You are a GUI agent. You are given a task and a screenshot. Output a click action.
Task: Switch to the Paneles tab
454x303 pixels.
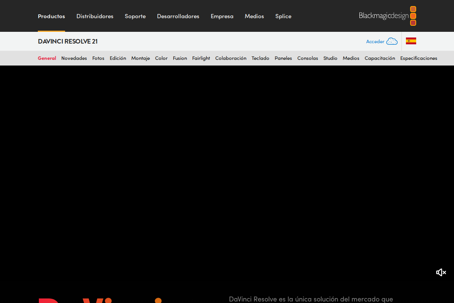(x=283, y=58)
